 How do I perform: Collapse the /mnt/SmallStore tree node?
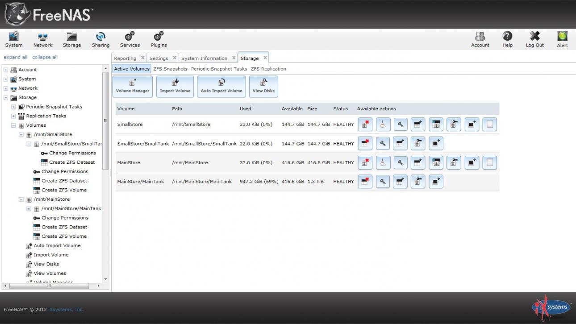[x=21, y=135]
